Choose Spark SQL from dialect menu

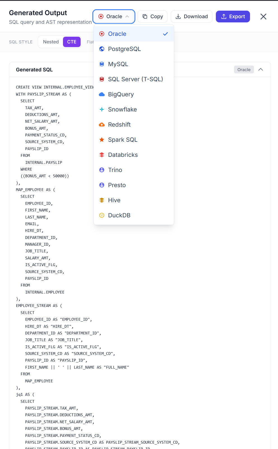(x=134, y=140)
